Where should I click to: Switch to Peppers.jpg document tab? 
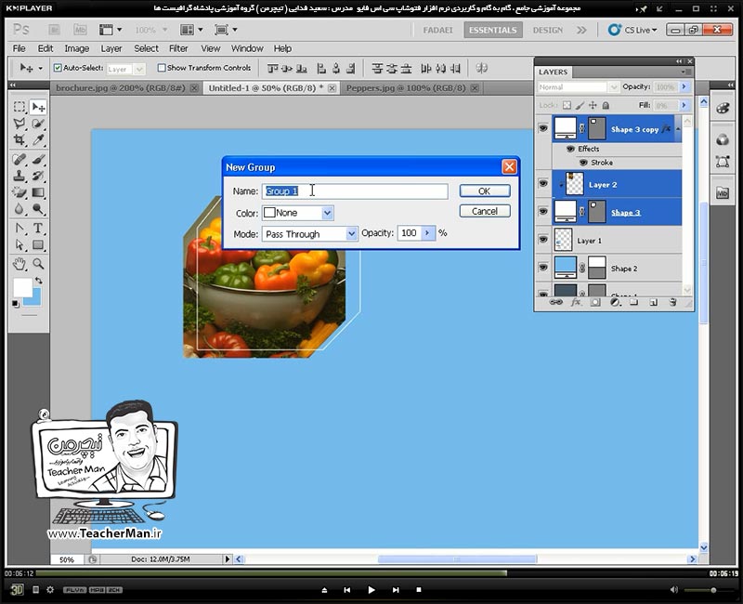point(406,88)
